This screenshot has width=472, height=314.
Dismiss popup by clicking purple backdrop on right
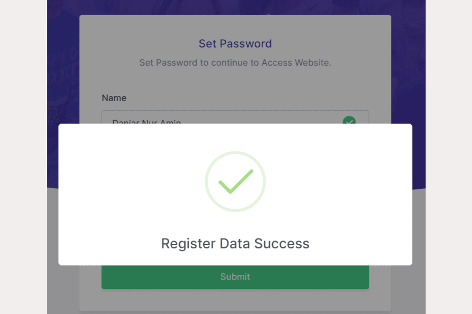[x=408, y=78]
